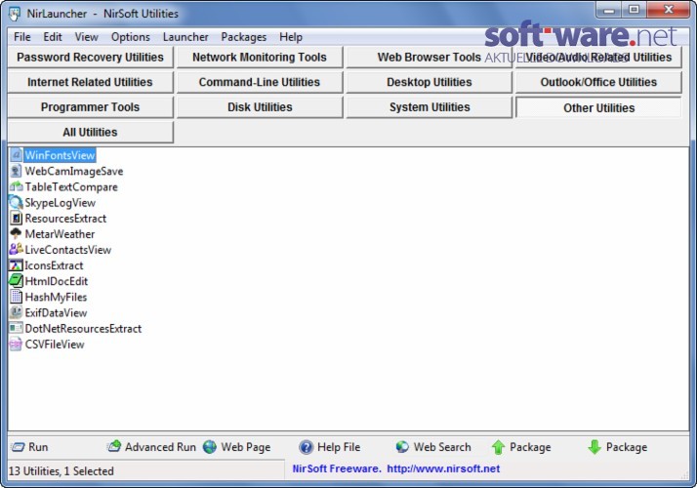Open the http://www.nirsoft.net link

pos(443,468)
